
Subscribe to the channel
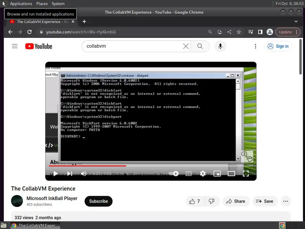pyautogui.click(x=98, y=201)
